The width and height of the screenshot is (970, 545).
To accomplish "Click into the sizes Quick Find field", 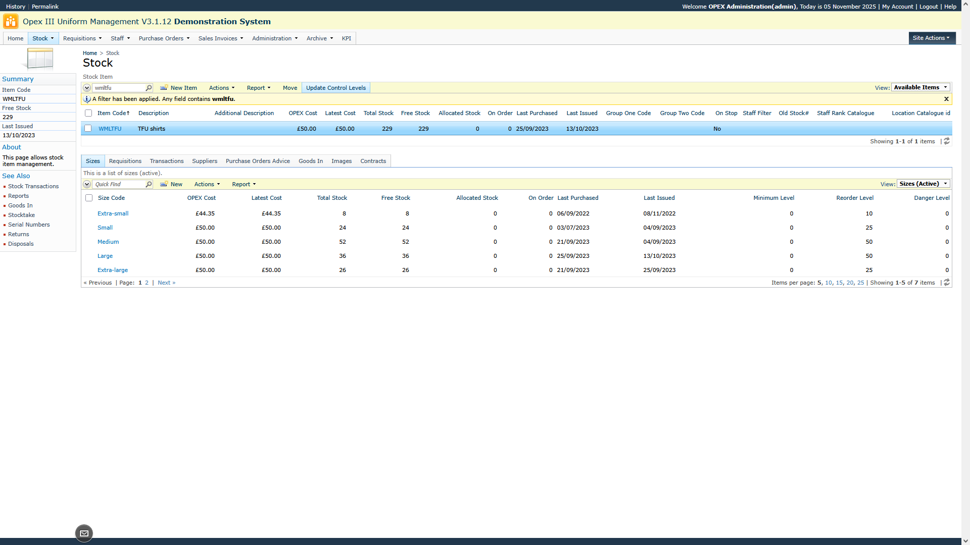I will coord(119,184).
